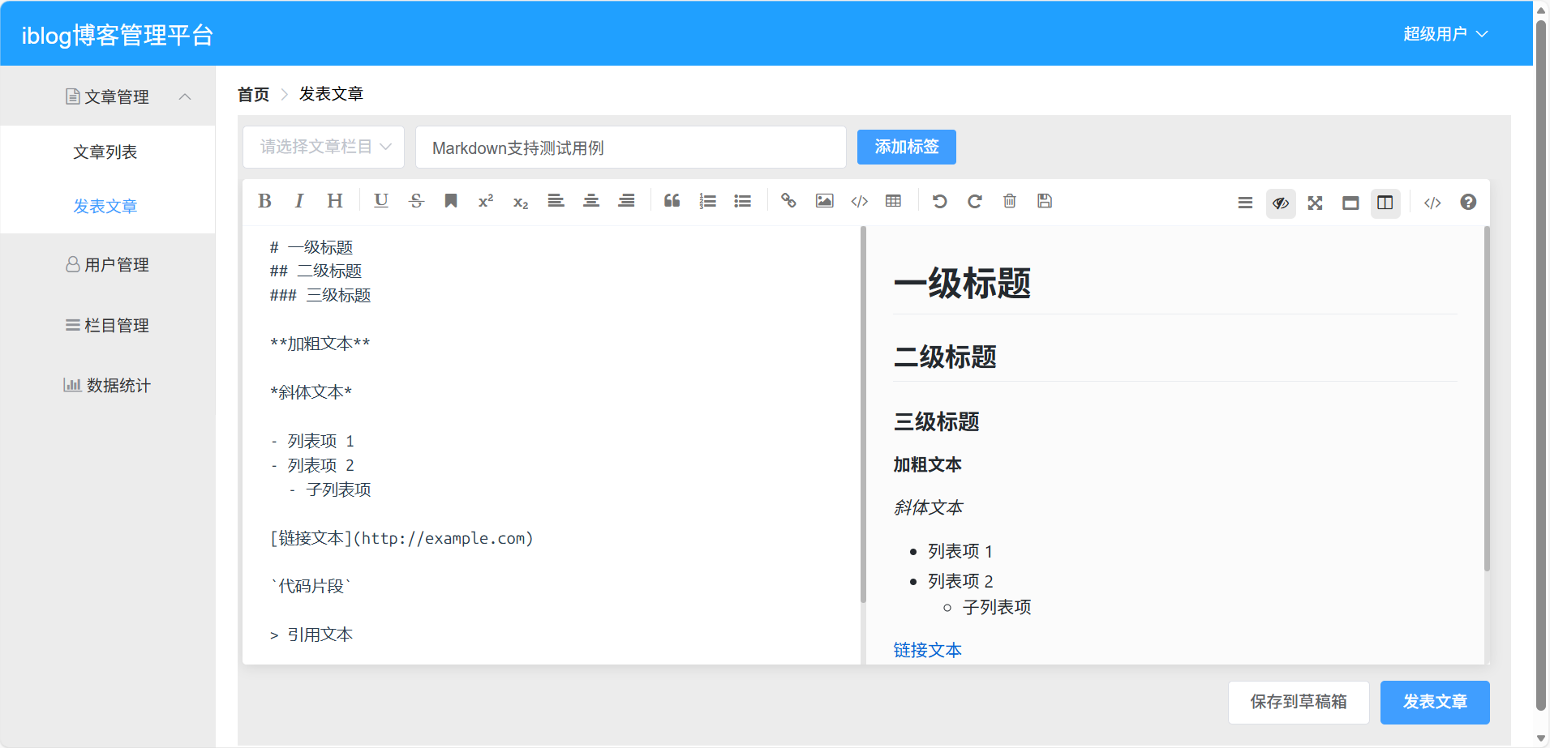Viewport: 1550px width, 748px height.
Task: Toggle reading mode window icon
Action: point(1350,203)
